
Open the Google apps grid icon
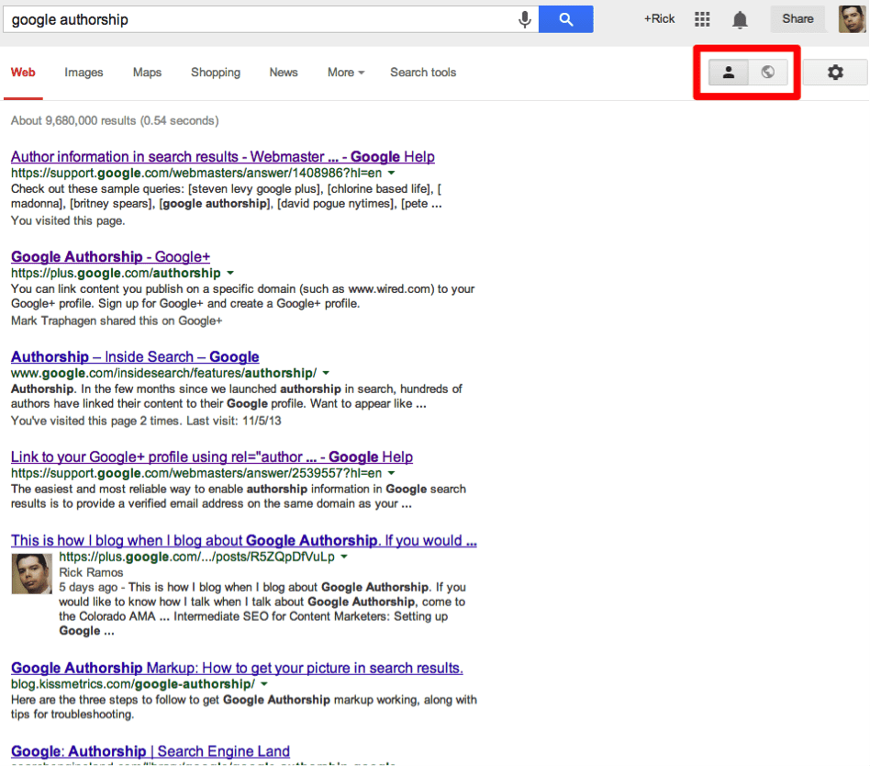tap(702, 19)
